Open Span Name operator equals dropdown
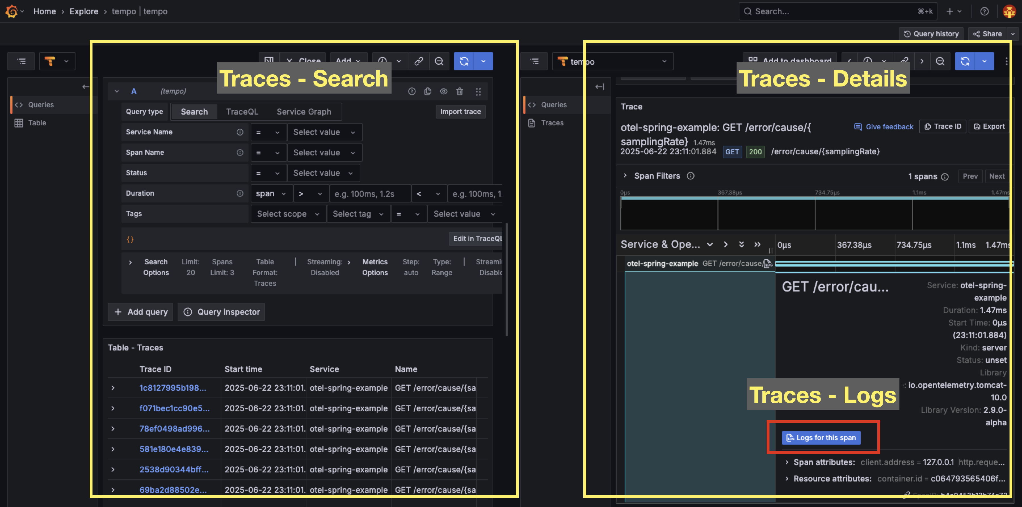The image size is (1022, 507). pos(268,153)
